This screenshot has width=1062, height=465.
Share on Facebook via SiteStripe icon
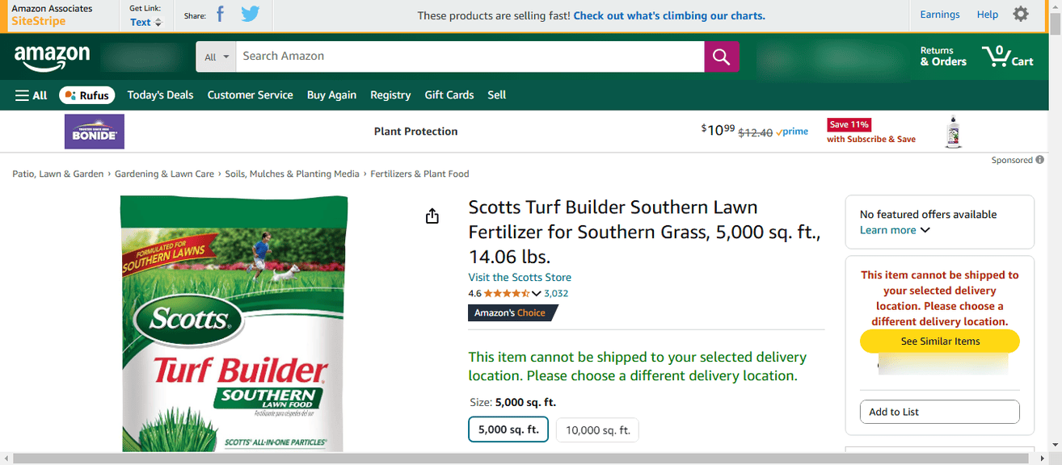[x=220, y=15]
